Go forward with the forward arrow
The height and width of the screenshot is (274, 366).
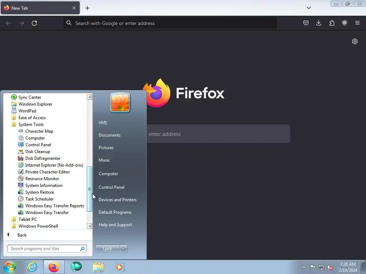tap(21, 23)
